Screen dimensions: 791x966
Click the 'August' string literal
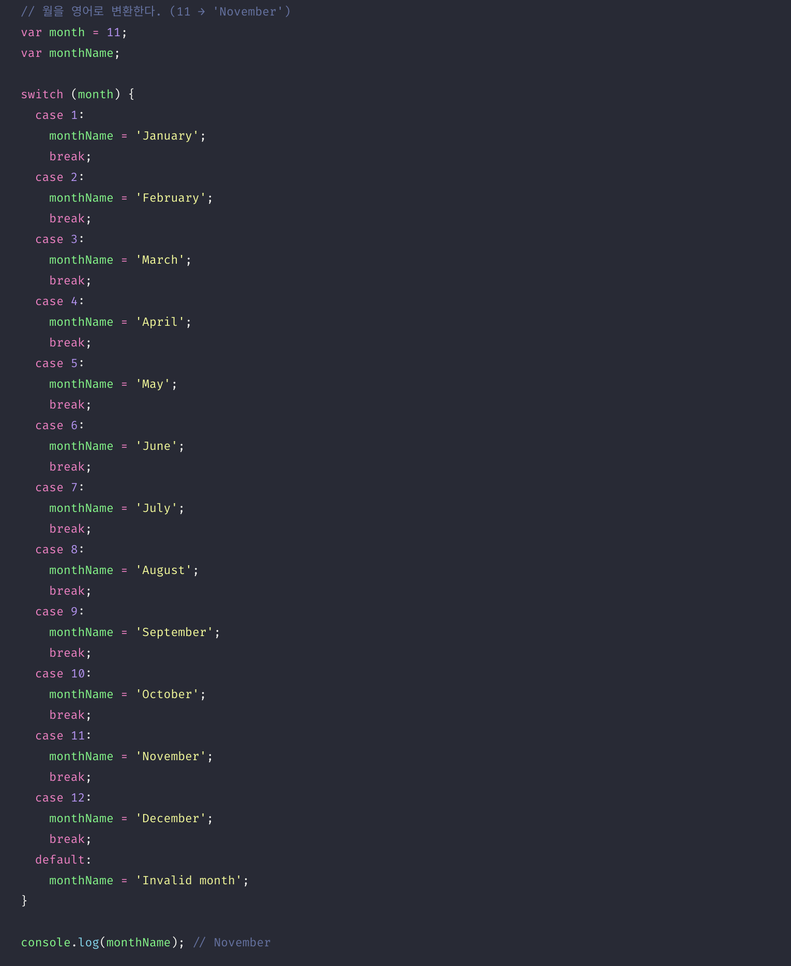point(163,570)
